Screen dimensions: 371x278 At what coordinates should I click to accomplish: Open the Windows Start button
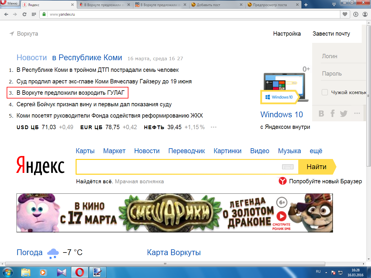click(8, 272)
